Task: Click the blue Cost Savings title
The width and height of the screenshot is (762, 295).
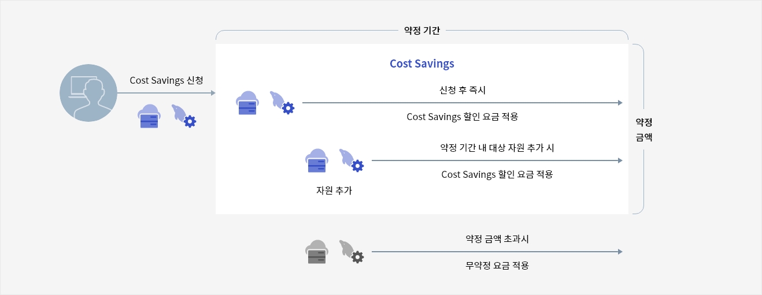Action: 422,64
